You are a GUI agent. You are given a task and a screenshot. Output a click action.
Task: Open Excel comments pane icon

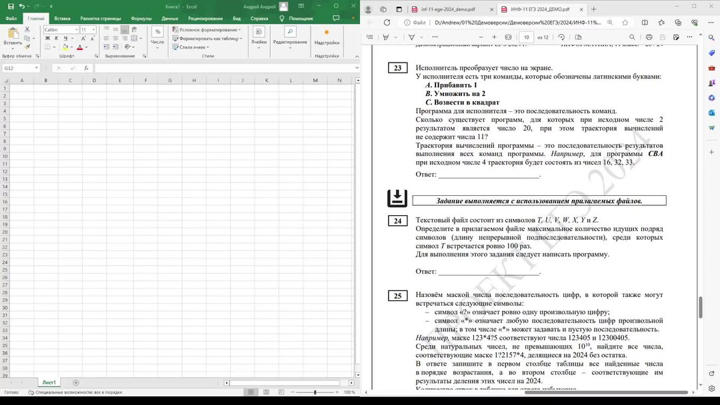[336, 19]
